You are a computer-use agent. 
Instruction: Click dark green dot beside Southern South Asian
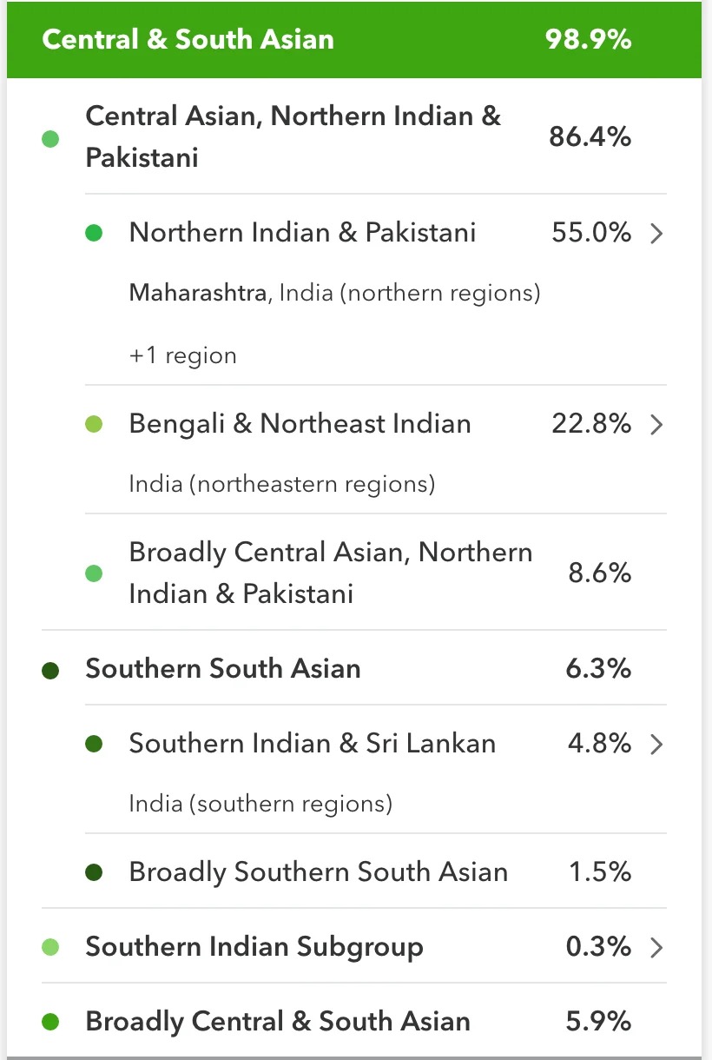pos(50,670)
